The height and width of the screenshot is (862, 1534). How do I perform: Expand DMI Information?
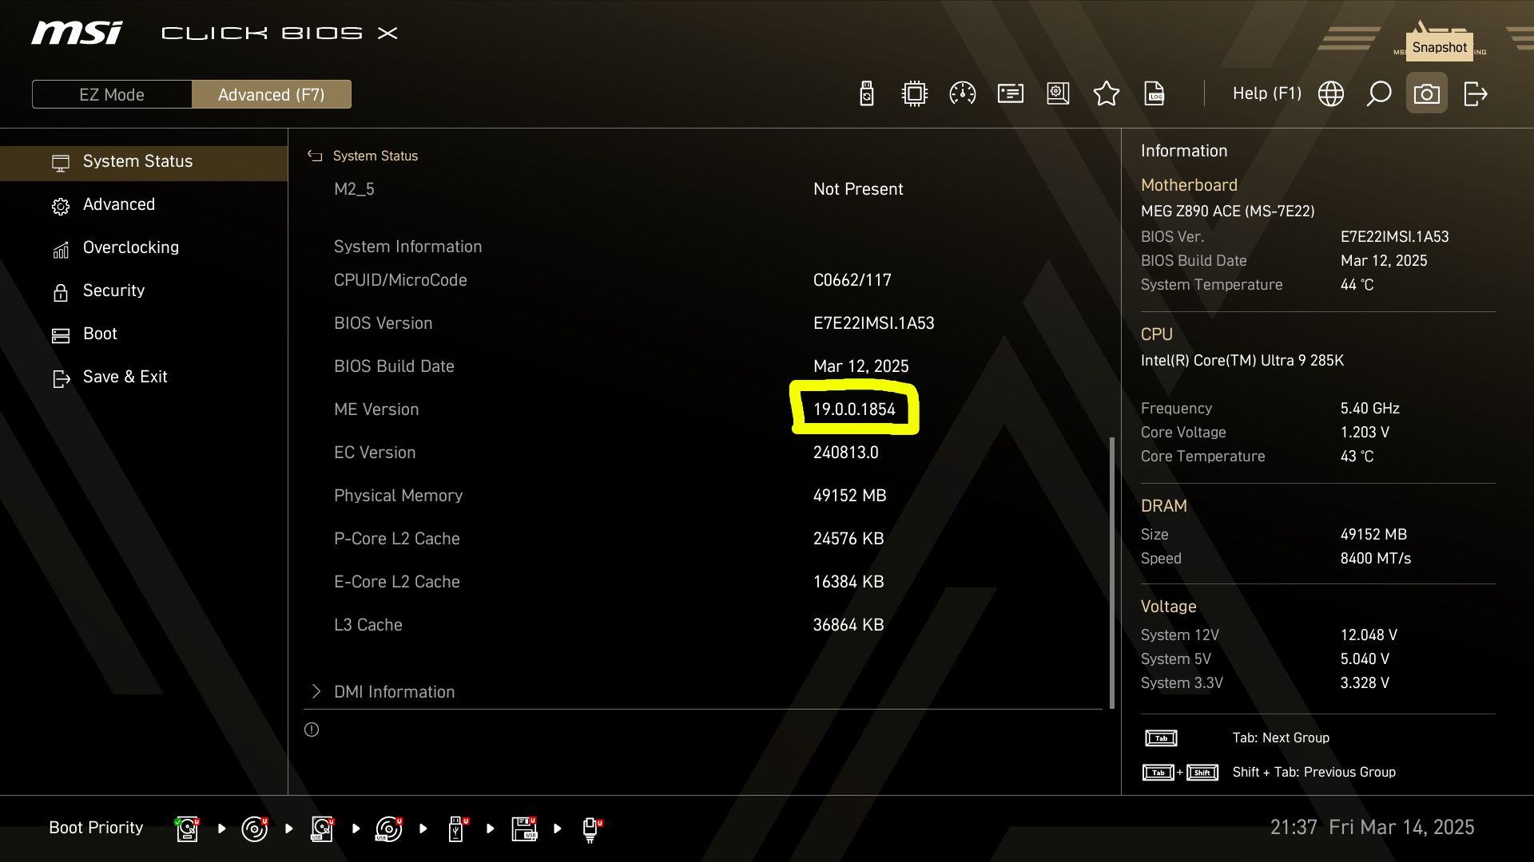(394, 692)
